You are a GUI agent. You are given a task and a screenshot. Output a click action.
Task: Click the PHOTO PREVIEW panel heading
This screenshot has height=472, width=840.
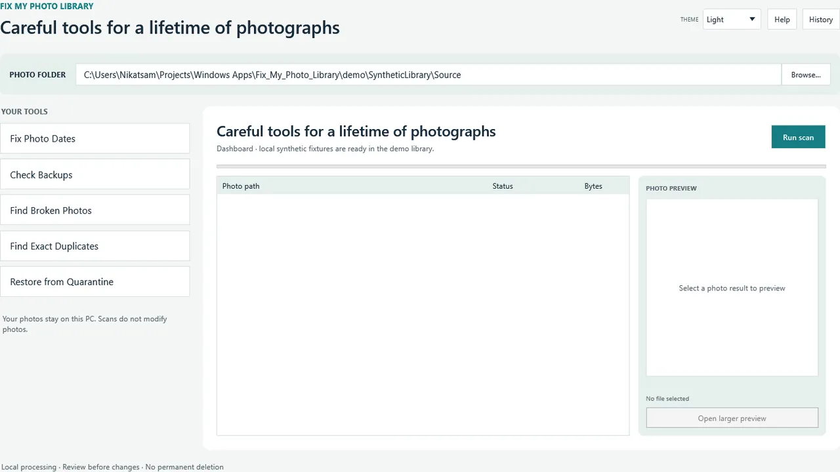pos(671,188)
